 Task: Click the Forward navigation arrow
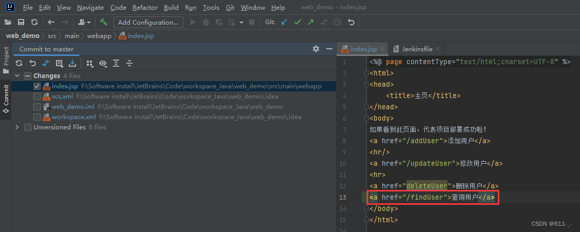(65, 23)
